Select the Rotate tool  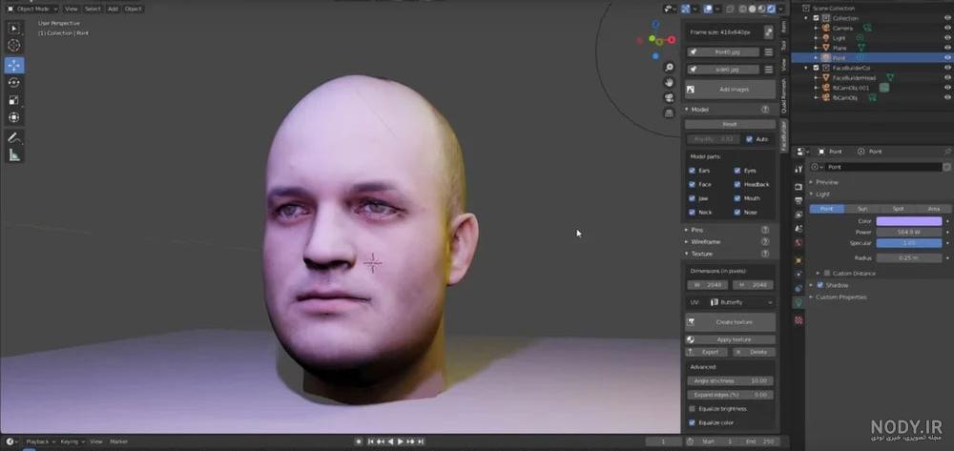[14, 83]
